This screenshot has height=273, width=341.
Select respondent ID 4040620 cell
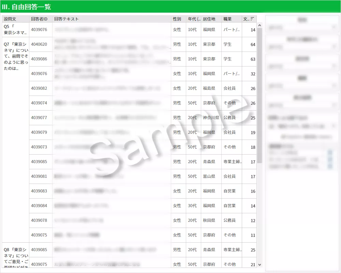(39, 44)
